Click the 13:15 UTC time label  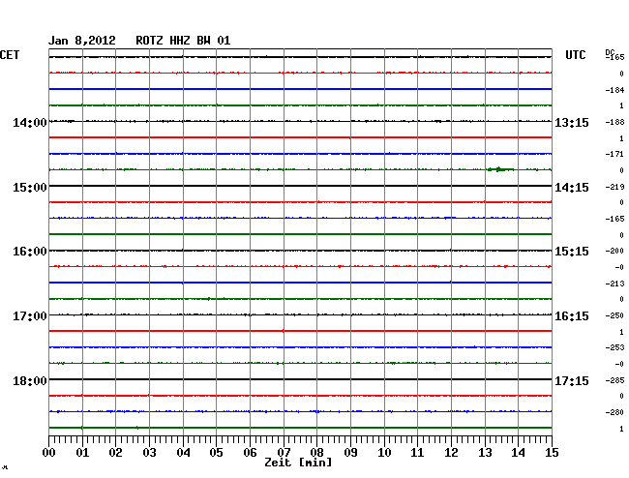(572, 122)
